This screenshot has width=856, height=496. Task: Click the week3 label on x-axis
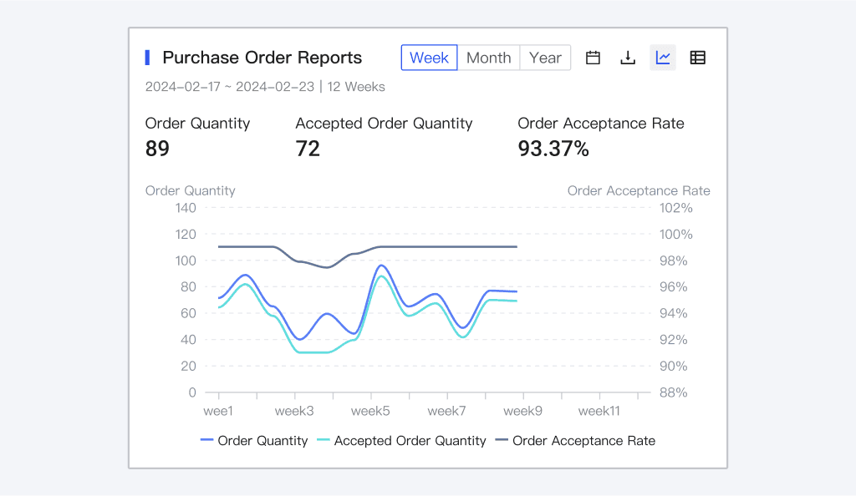click(x=294, y=411)
